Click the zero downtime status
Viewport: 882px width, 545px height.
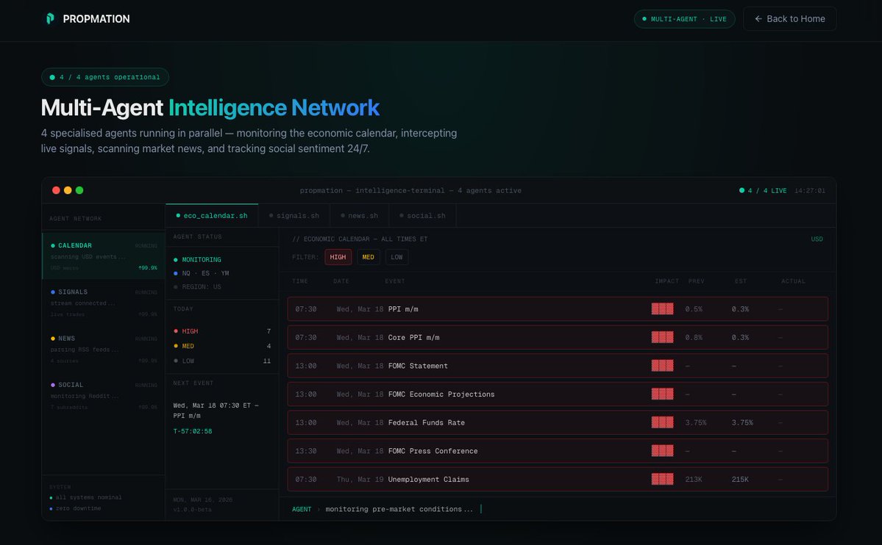coord(75,508)
